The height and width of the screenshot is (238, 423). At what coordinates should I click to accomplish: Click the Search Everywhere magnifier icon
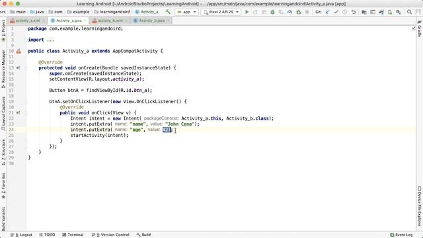pyautogui.click(x=409, y=12)
